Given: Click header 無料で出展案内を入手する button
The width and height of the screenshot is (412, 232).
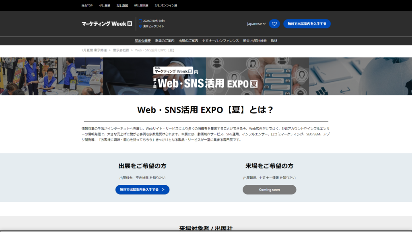Looking at the screenshot, I should 307,24.
